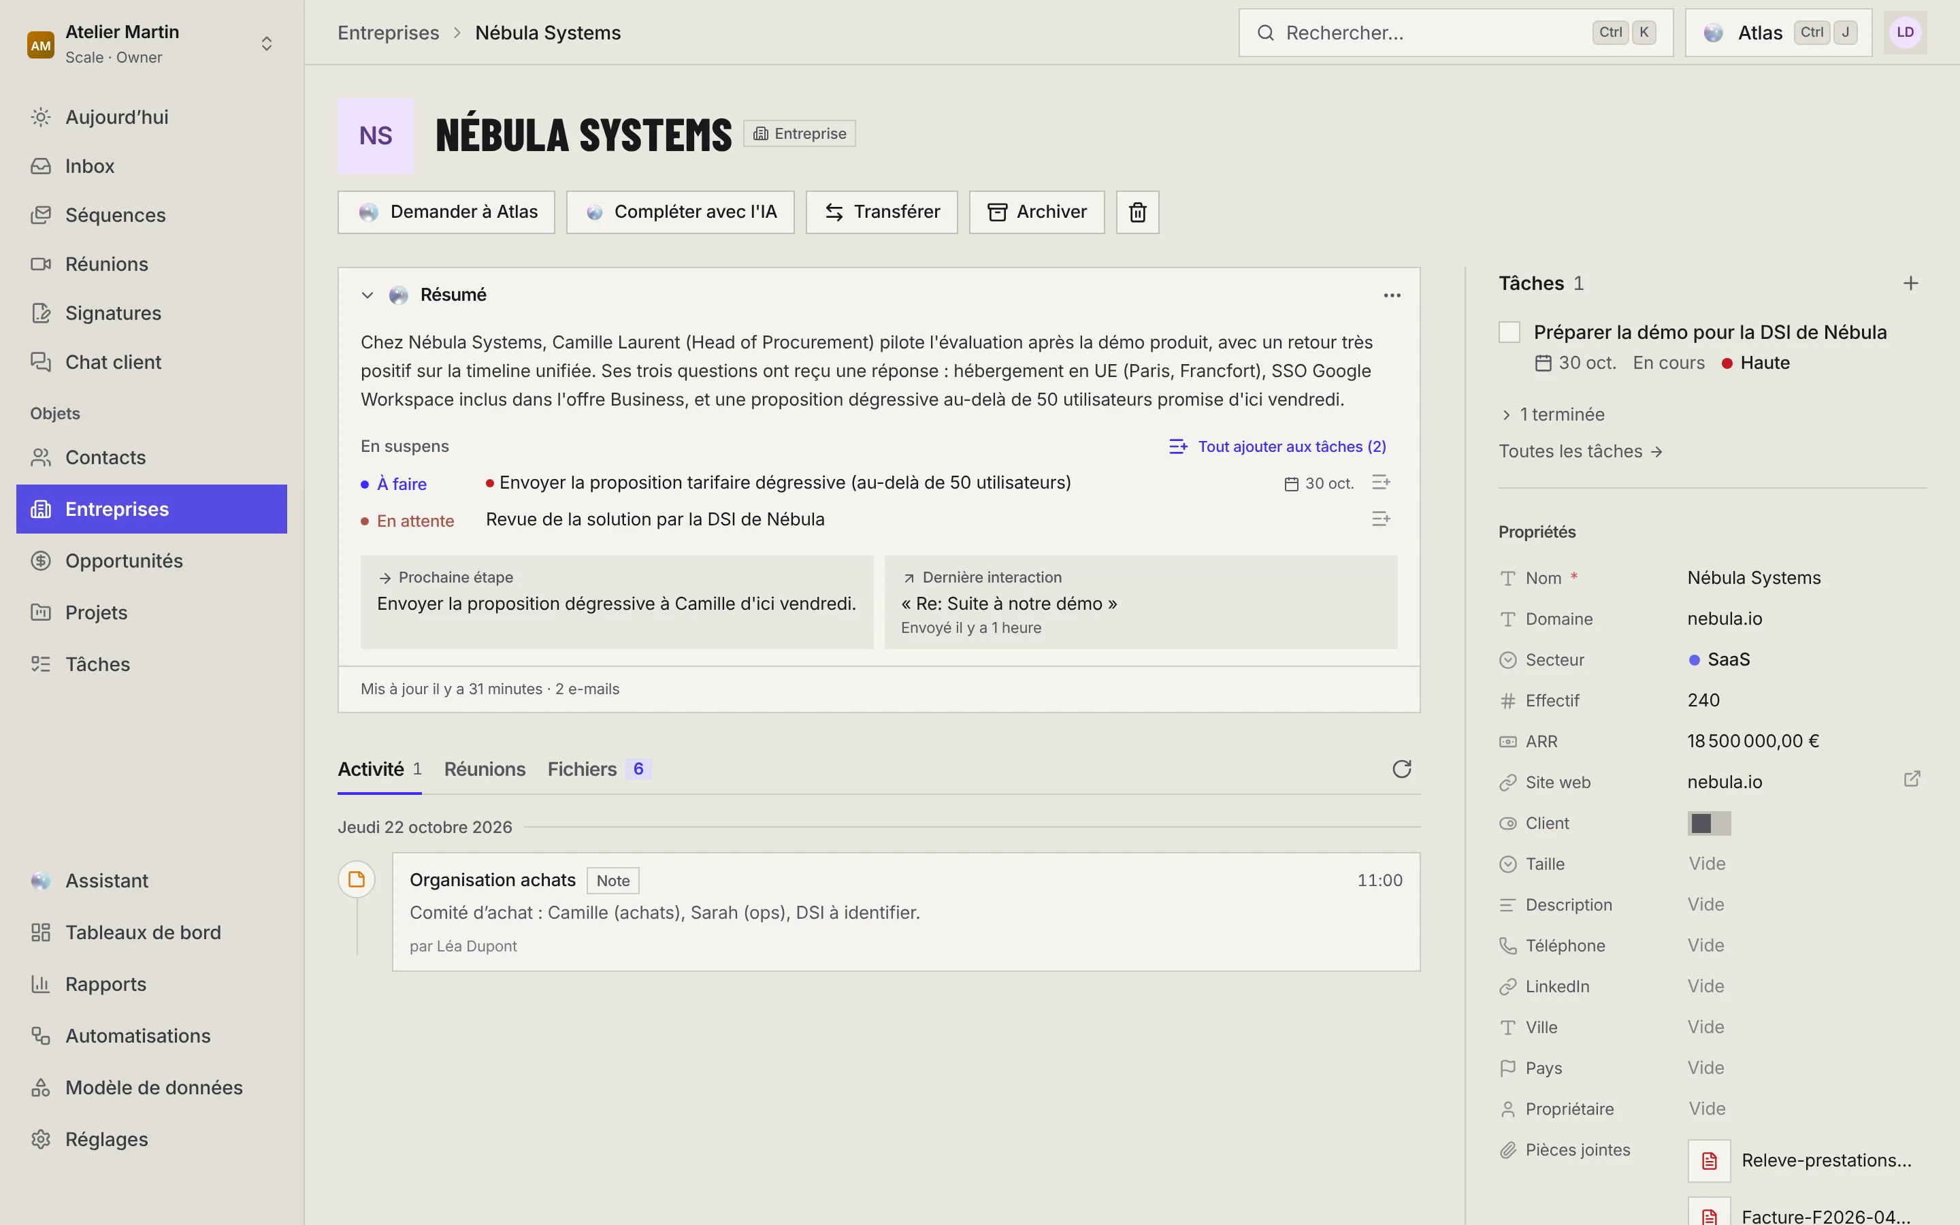Screen dimensions: 1960x1225
Task: Click the trash delete icon button
Action: (1137, 212)
